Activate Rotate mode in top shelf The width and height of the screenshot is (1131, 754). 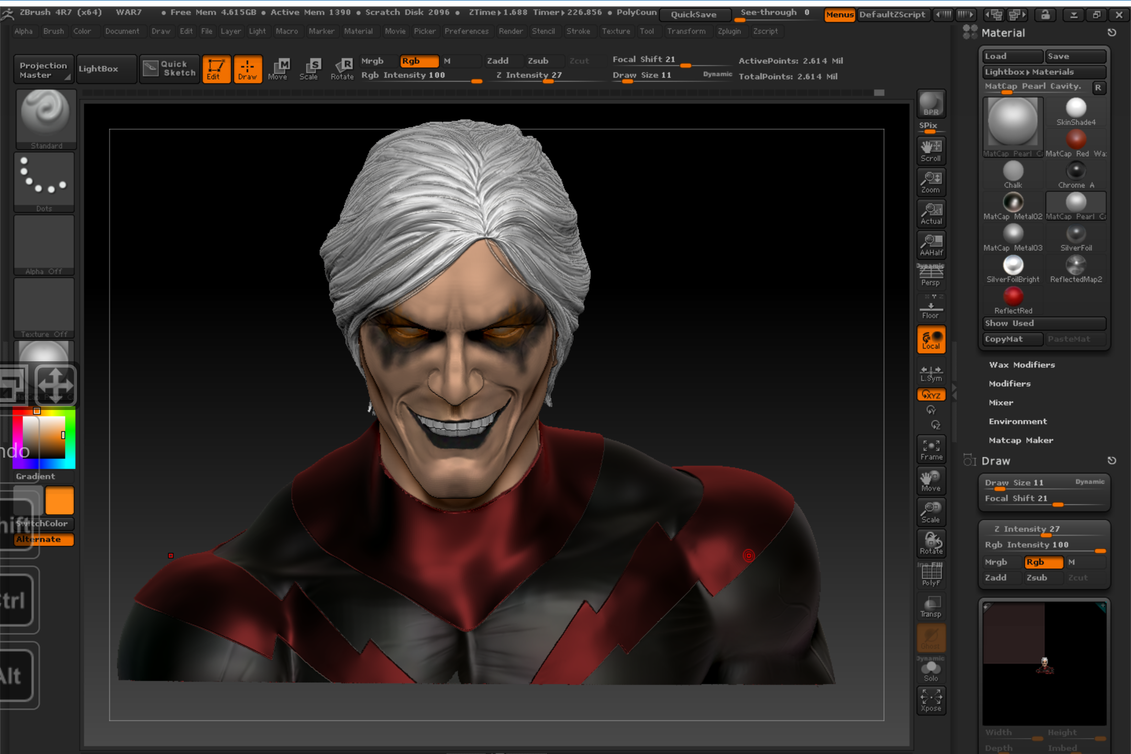(x=342, y=69)
